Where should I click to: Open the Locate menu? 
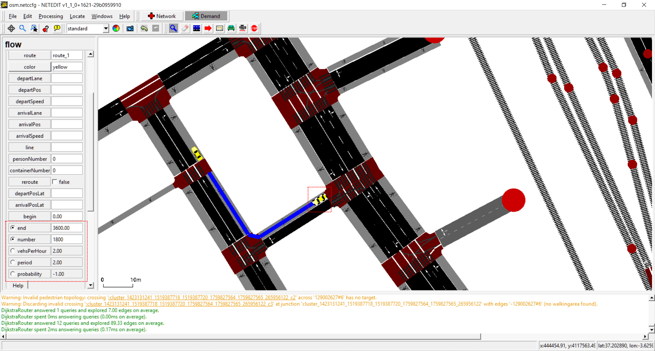coord(77,16)
